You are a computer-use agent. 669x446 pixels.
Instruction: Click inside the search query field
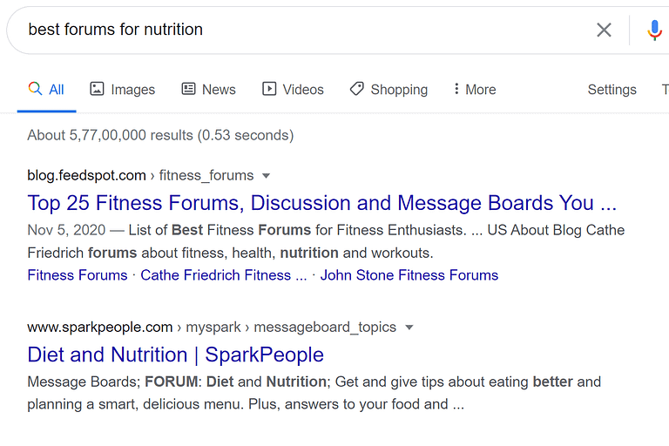click(299, 30)
